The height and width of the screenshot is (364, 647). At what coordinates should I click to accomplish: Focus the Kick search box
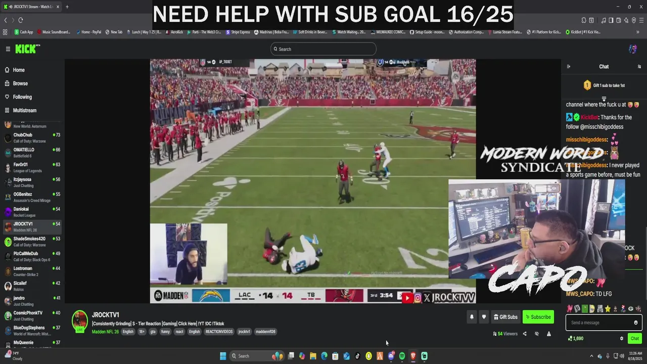point(323,49)
